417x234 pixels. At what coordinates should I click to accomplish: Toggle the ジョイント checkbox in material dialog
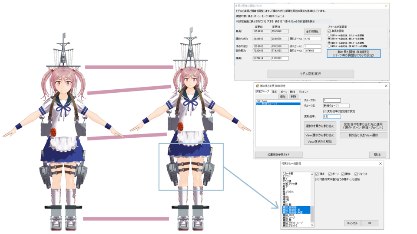pos(356,174)
